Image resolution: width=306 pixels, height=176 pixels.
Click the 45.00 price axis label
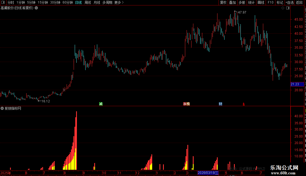coord(299,19)
